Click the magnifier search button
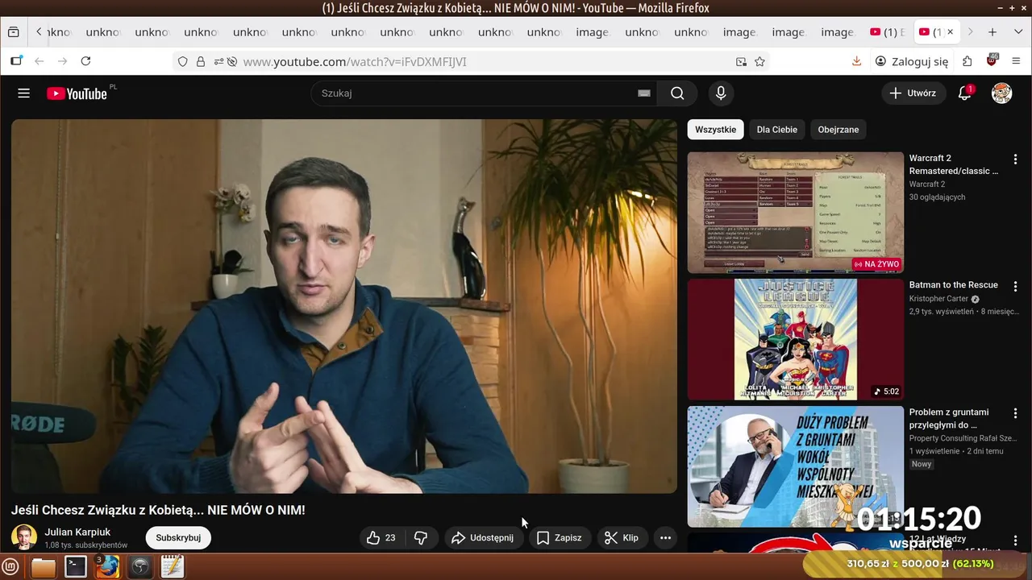This screenshot has height=580, width=1032. tap(677, 93)
